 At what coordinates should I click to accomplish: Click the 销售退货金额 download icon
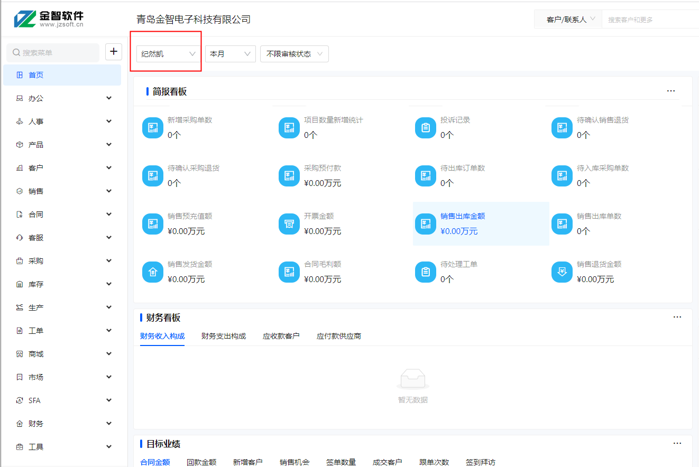pyautogui.click(x=562, y=272)
